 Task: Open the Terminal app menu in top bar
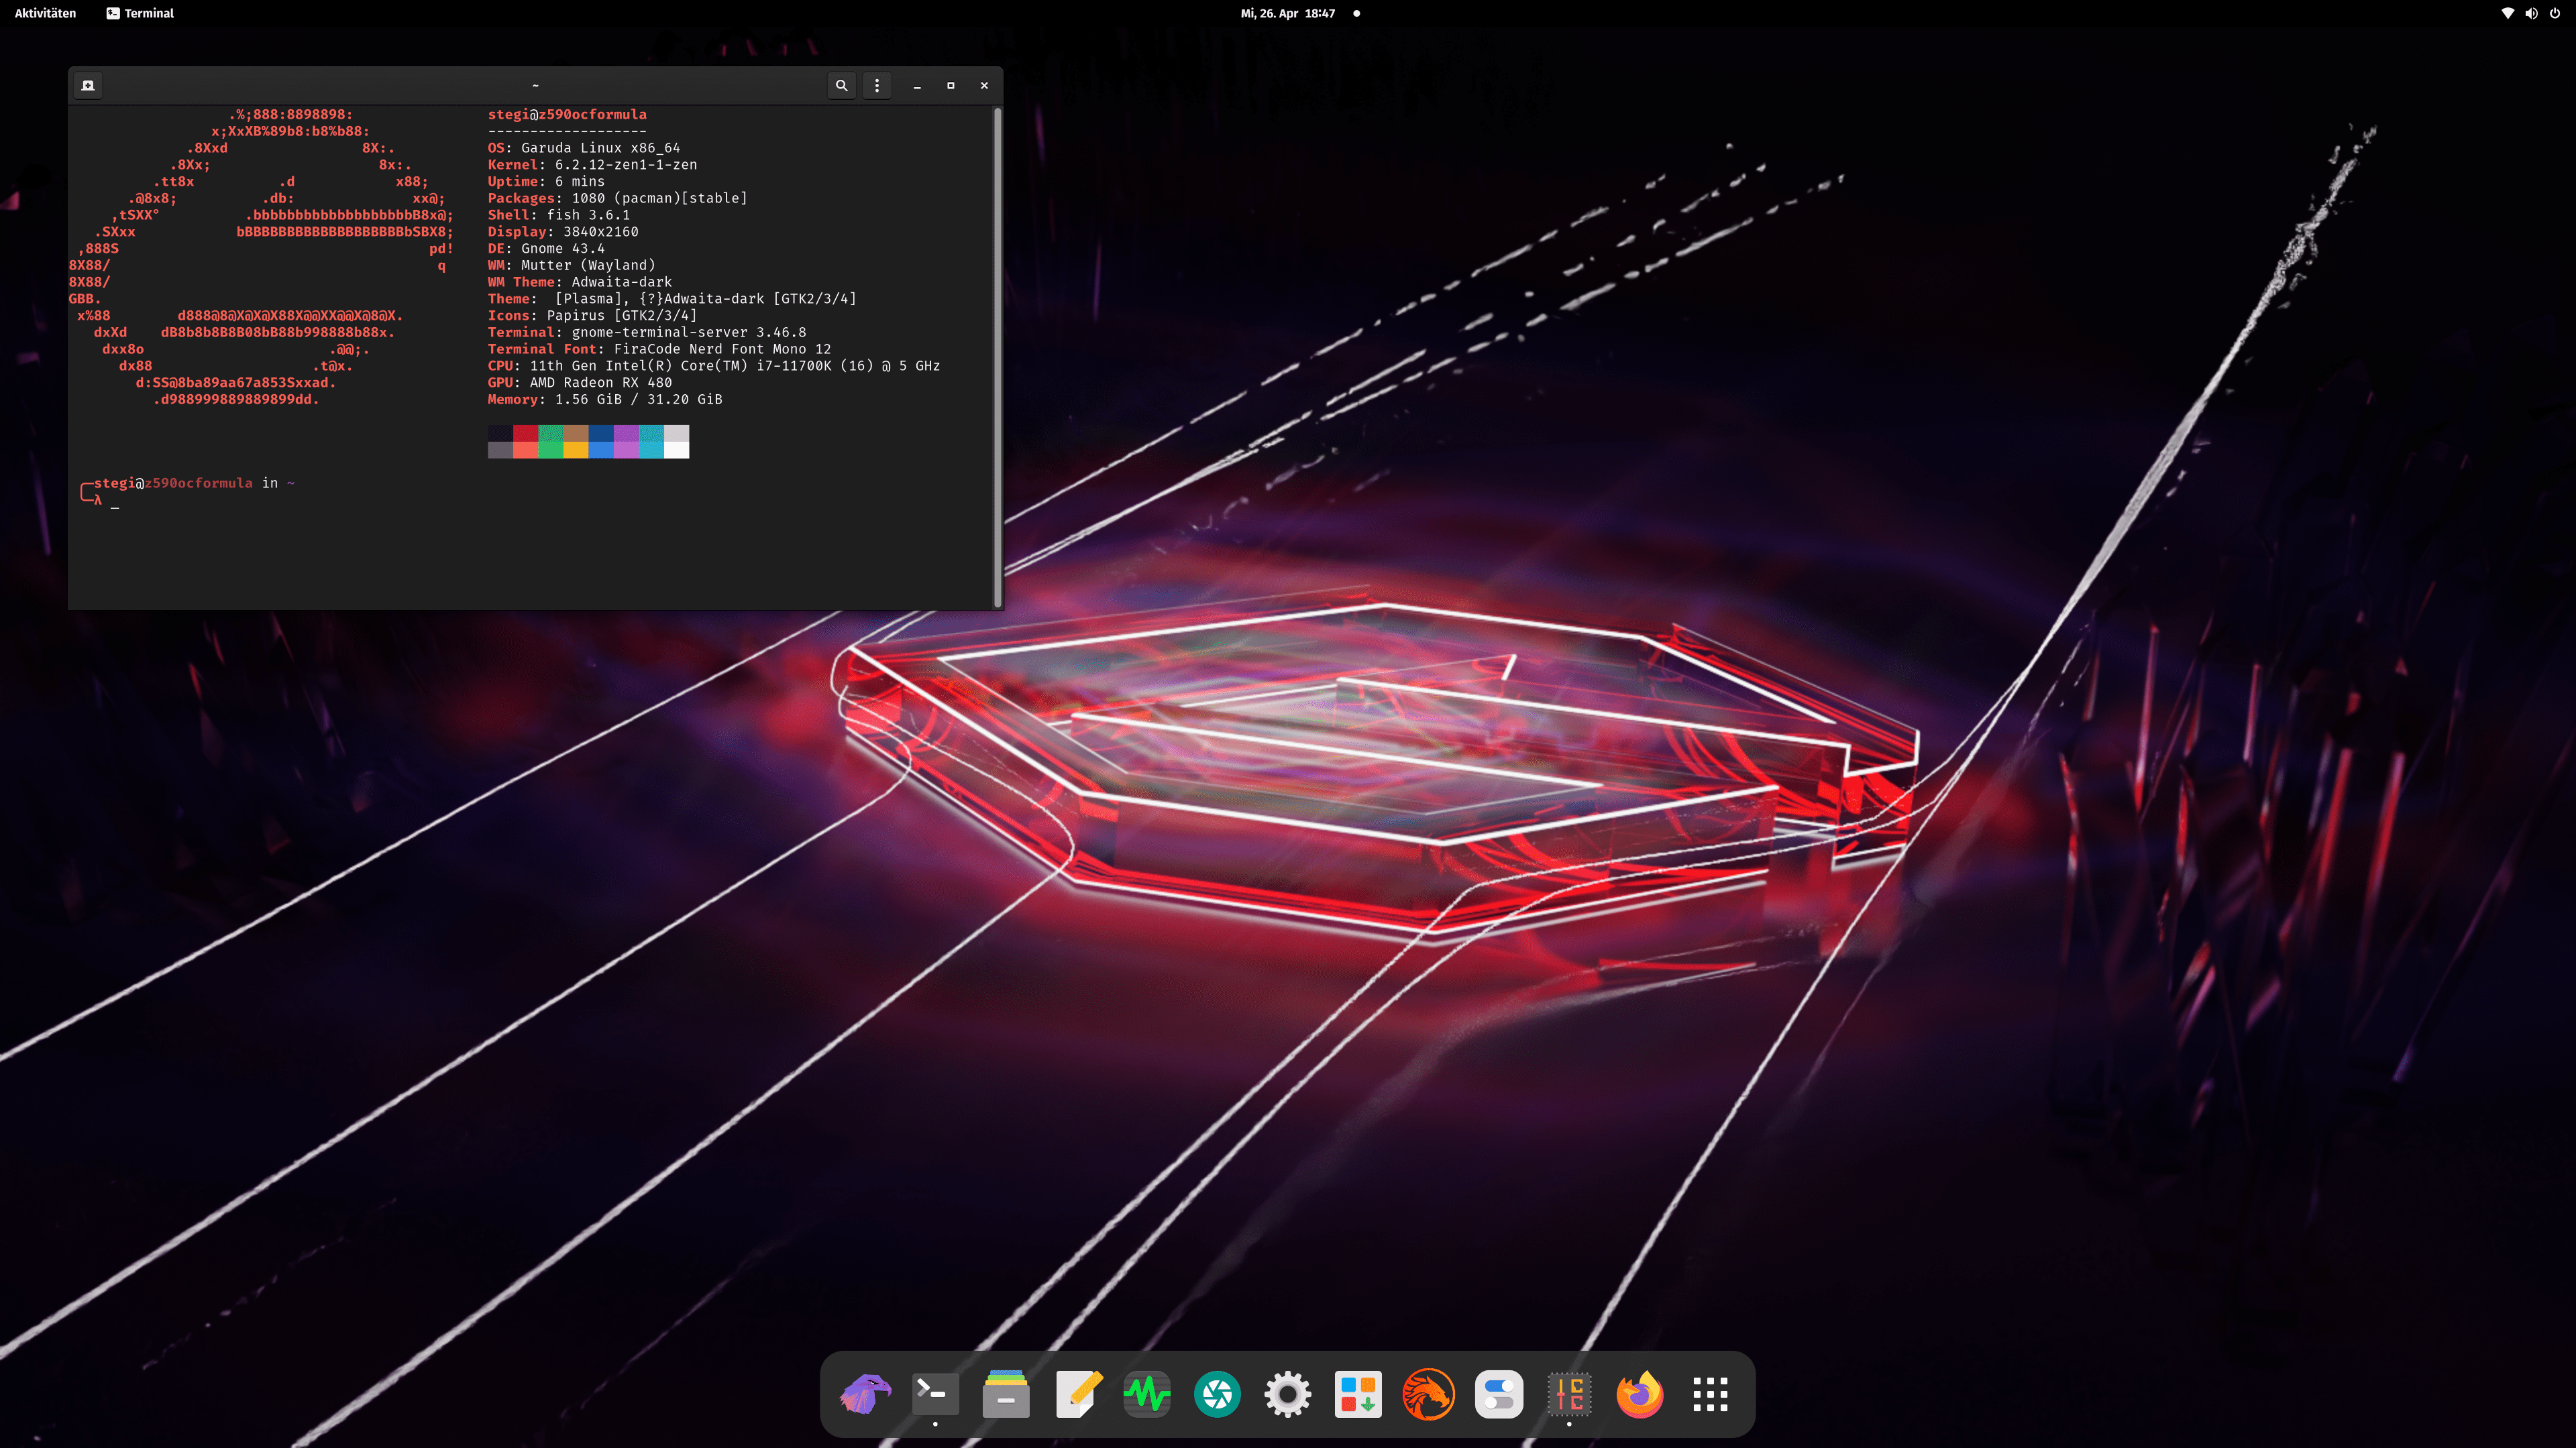[x=140, y=13]
